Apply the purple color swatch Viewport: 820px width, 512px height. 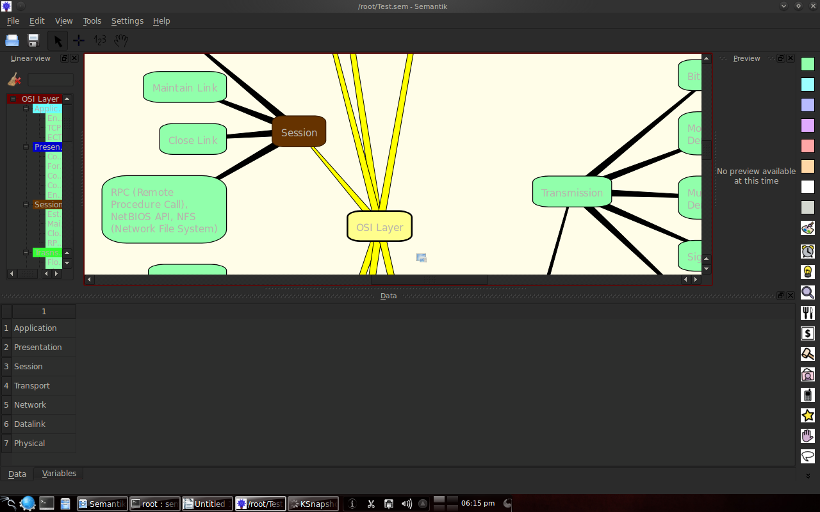click(x=808, y=125)
